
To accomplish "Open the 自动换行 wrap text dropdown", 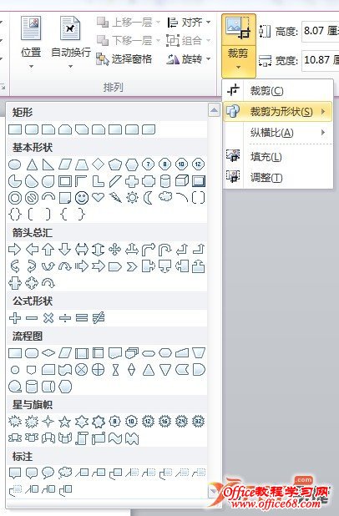I will [70, 43].
